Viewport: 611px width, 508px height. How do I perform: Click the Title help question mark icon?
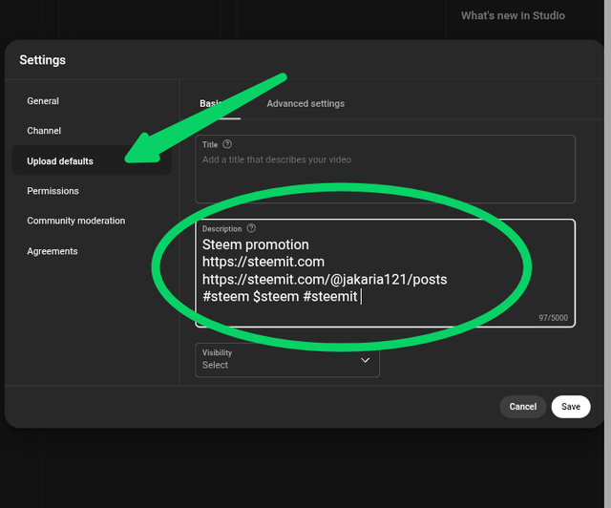pyautogui.click(x=227, y=145)
